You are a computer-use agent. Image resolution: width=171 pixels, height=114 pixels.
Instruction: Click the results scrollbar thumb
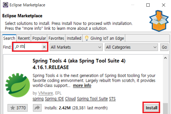[165, 108]
